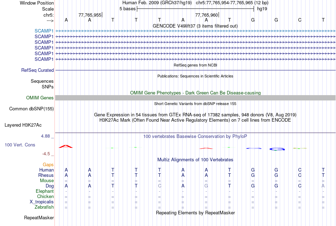Image resolution: width=336 pixels, height=226 pixels.
Task: Click the RefSeq genes from NCBI title
Action: point(195,65)
